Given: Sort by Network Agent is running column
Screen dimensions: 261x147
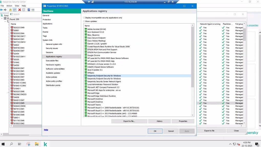Looking at the screenshot, I should pyautogui.click(x=210, y=24).
